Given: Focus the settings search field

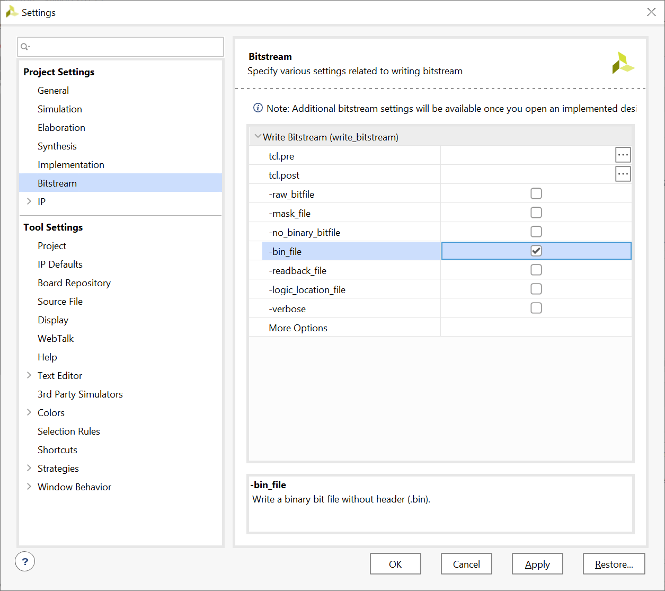Looking at the screenshot, I should [x=121, y=47].
